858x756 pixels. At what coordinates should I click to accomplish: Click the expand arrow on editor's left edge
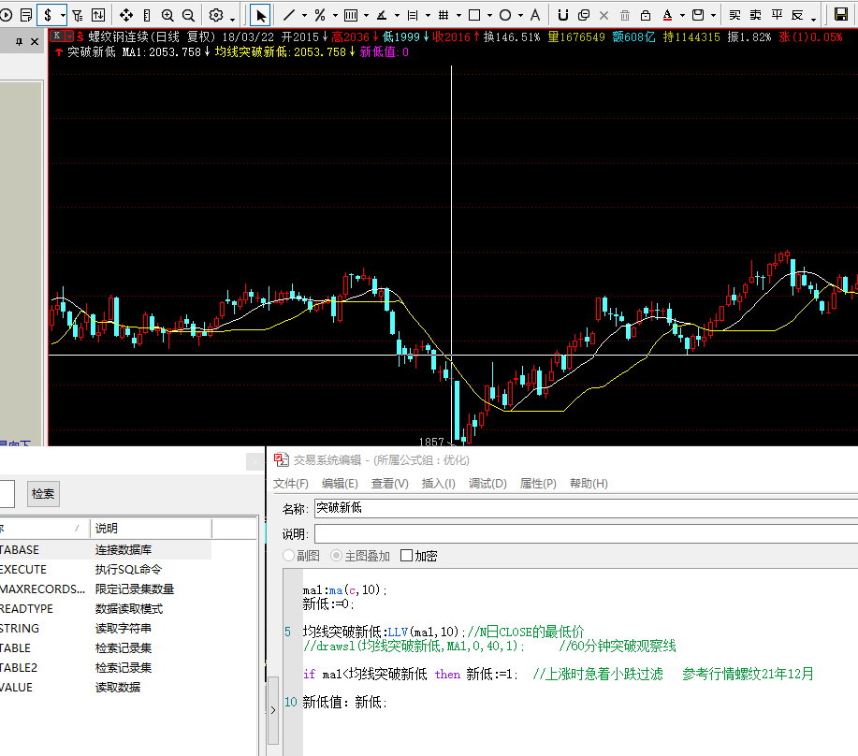click(x=273, y=710)
